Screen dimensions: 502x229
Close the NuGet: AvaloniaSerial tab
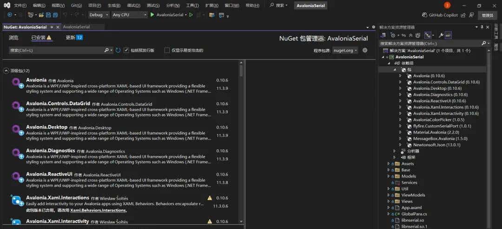coord(58,27)
